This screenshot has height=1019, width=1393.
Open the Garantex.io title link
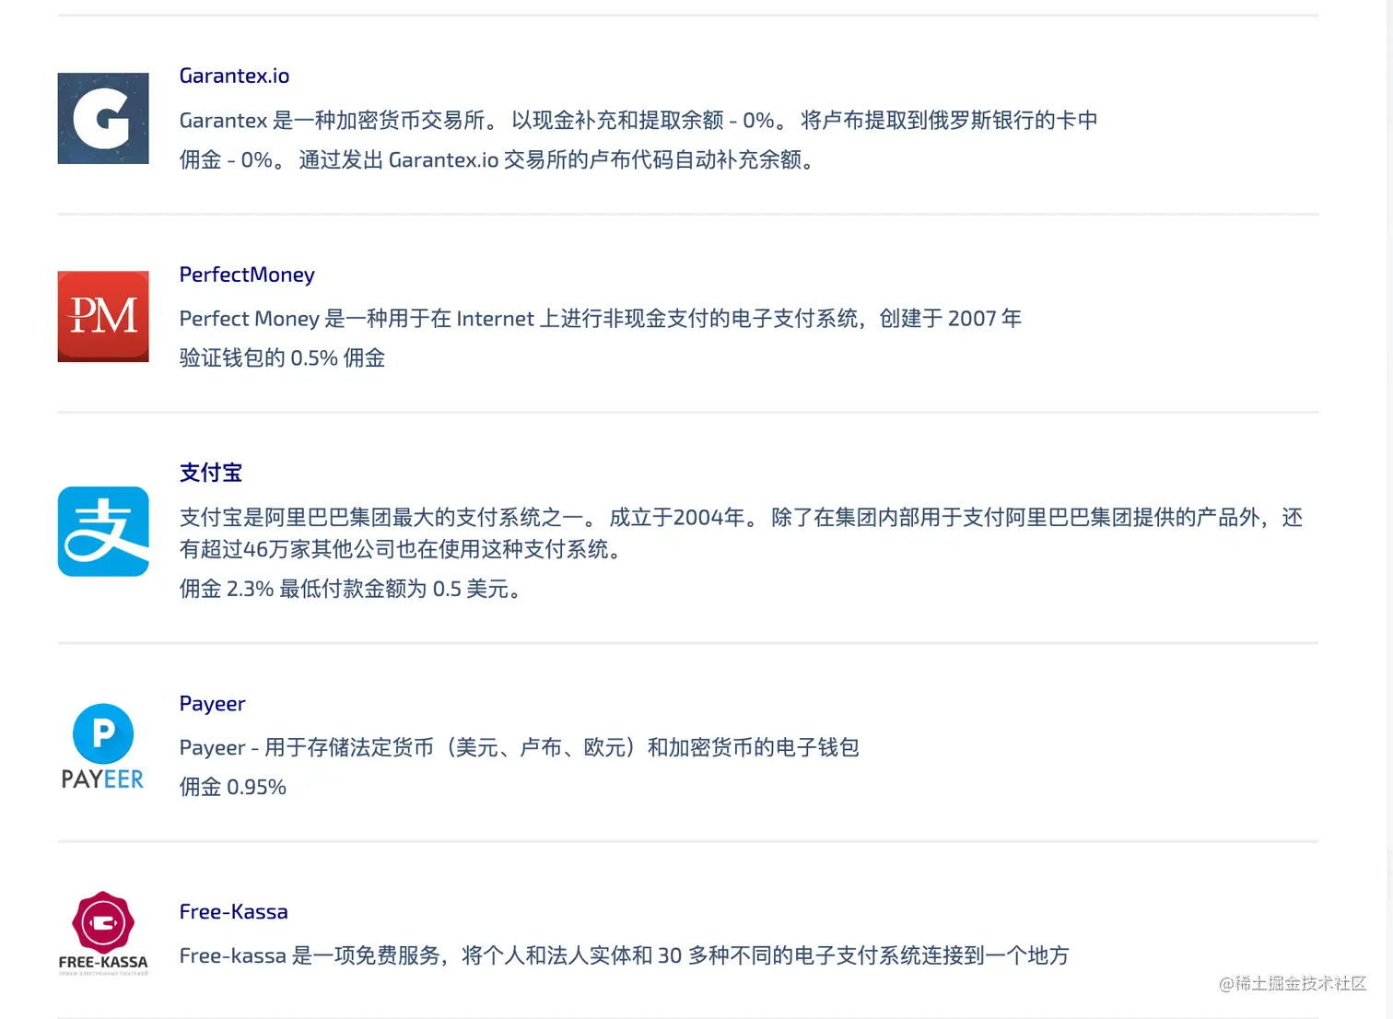coord(234,76)
